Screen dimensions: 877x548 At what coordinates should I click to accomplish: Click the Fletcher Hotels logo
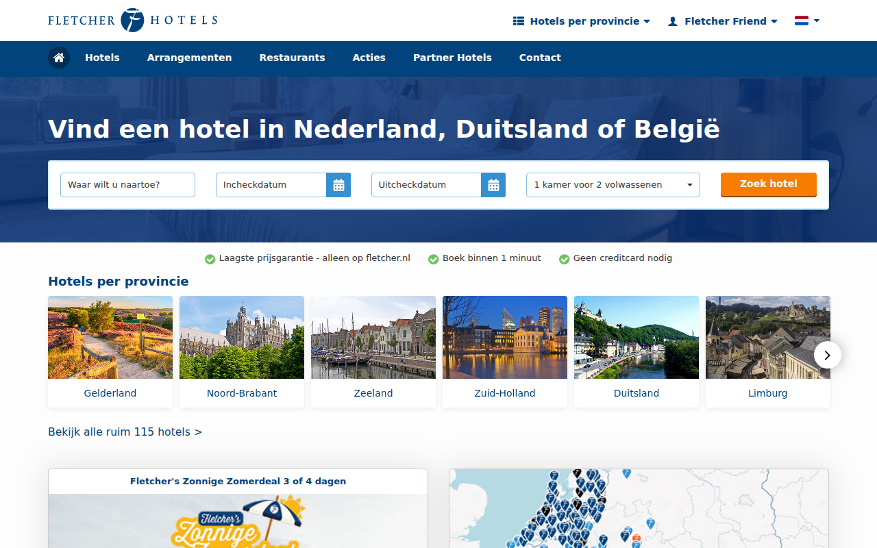coord(133,21)
